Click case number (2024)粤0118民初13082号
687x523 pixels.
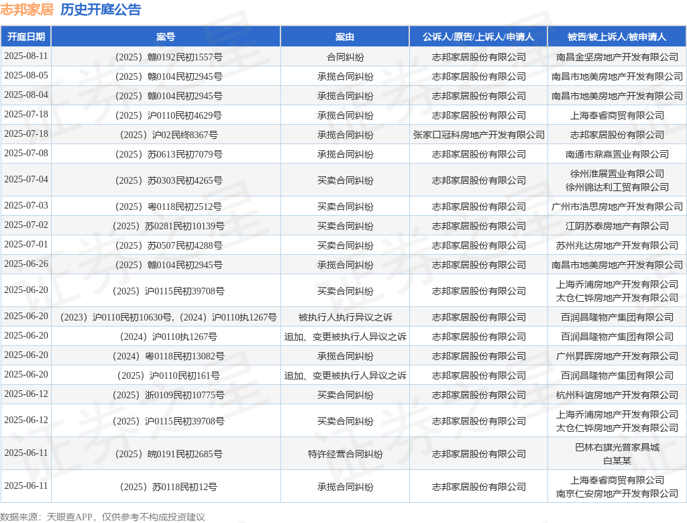[168, 356]
